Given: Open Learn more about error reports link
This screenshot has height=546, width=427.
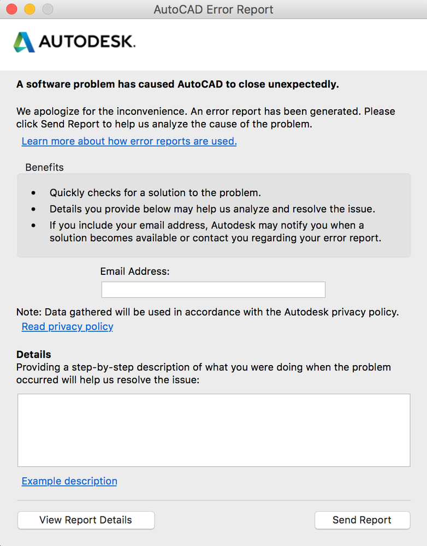Looking at the screenshot, I should pyautogui.click(x=129, y=141).
